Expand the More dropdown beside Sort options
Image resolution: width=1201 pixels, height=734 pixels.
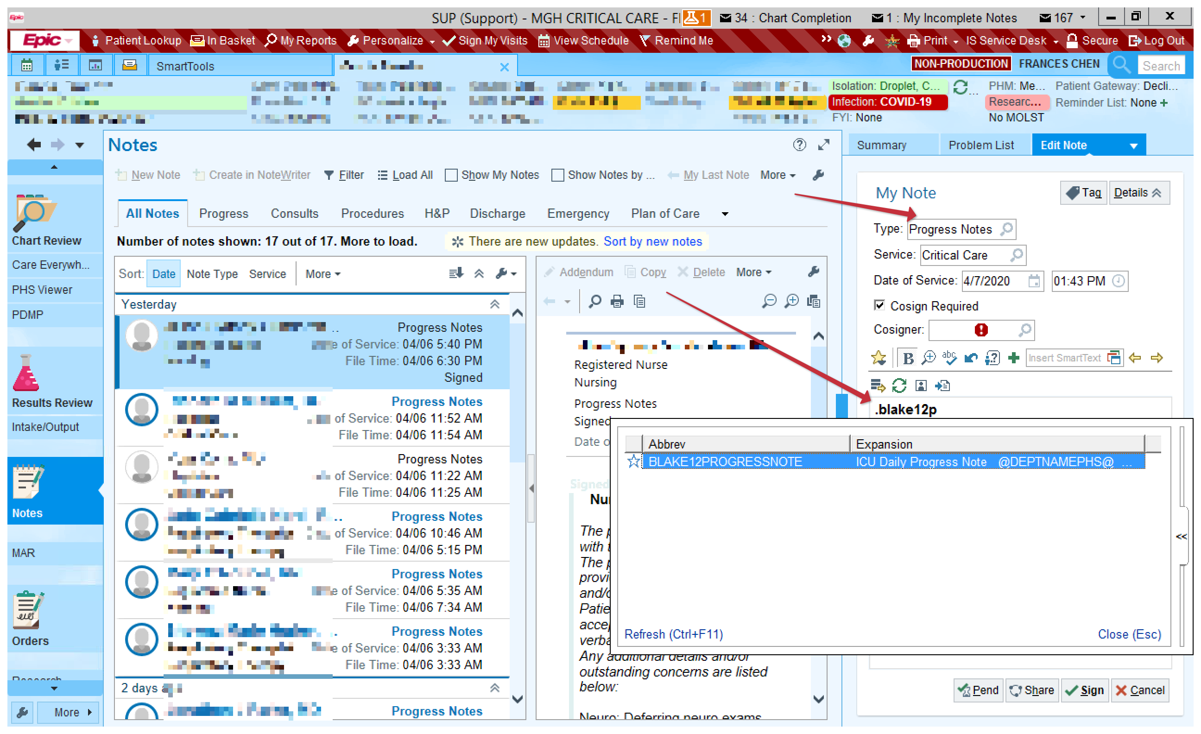[x=322, y=274]
